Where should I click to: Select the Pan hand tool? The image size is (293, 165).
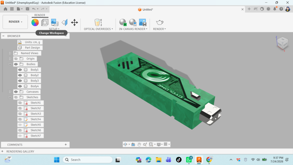[139, 144]
